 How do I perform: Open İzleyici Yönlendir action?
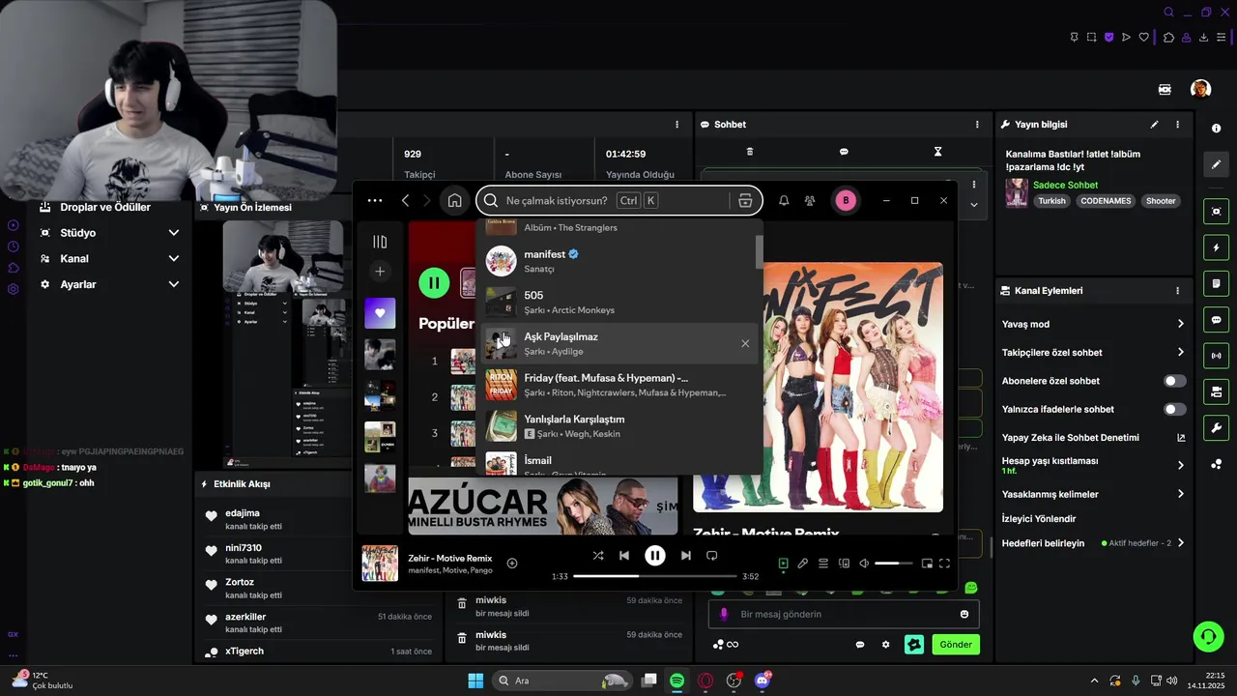pyautogui.click(x=1039, y=519)
